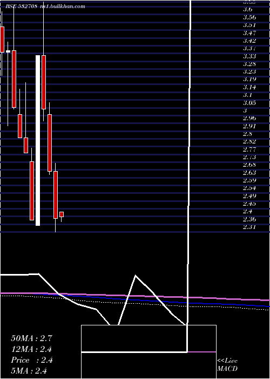Select the 3.1 price axis label
This screenshot has width=270, height=379.
coord(248,95)
